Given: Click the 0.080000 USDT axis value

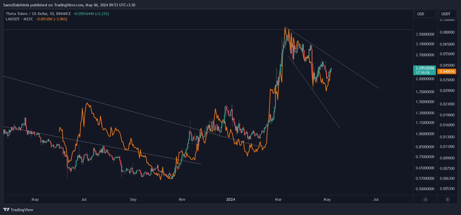Looking at the screenshot, I should (447, 32).
